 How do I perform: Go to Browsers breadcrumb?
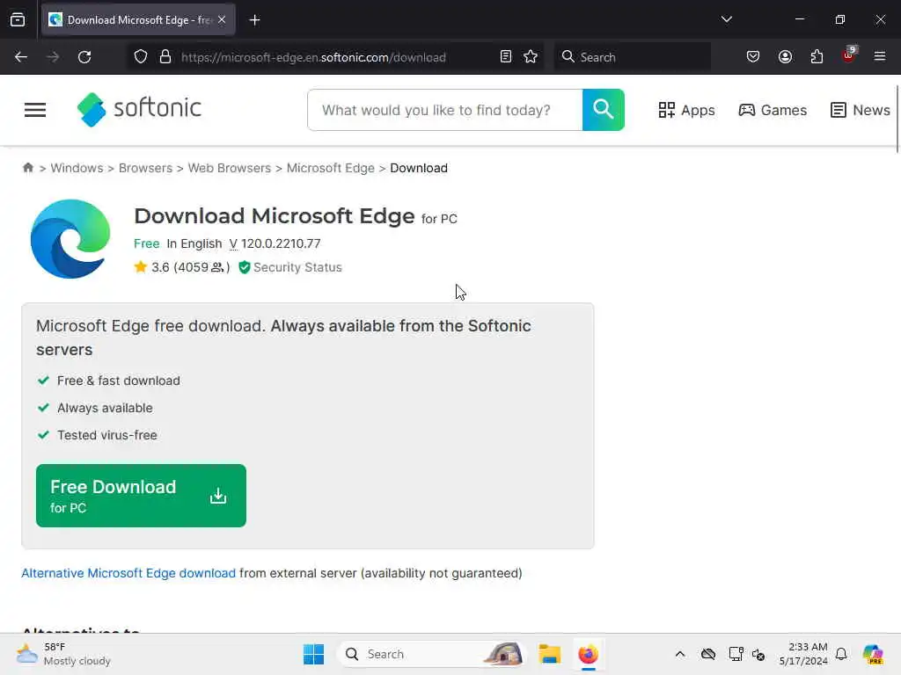(145, 168)
